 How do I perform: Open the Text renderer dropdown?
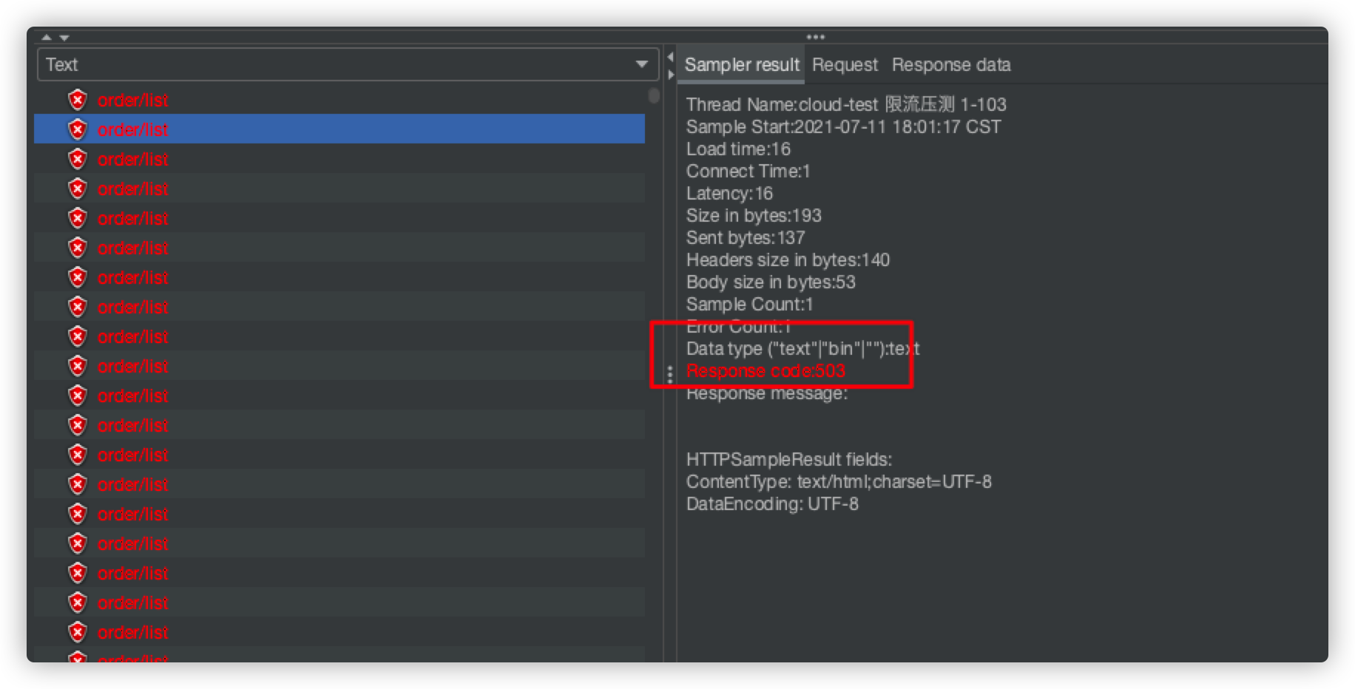tap(348, 65)
